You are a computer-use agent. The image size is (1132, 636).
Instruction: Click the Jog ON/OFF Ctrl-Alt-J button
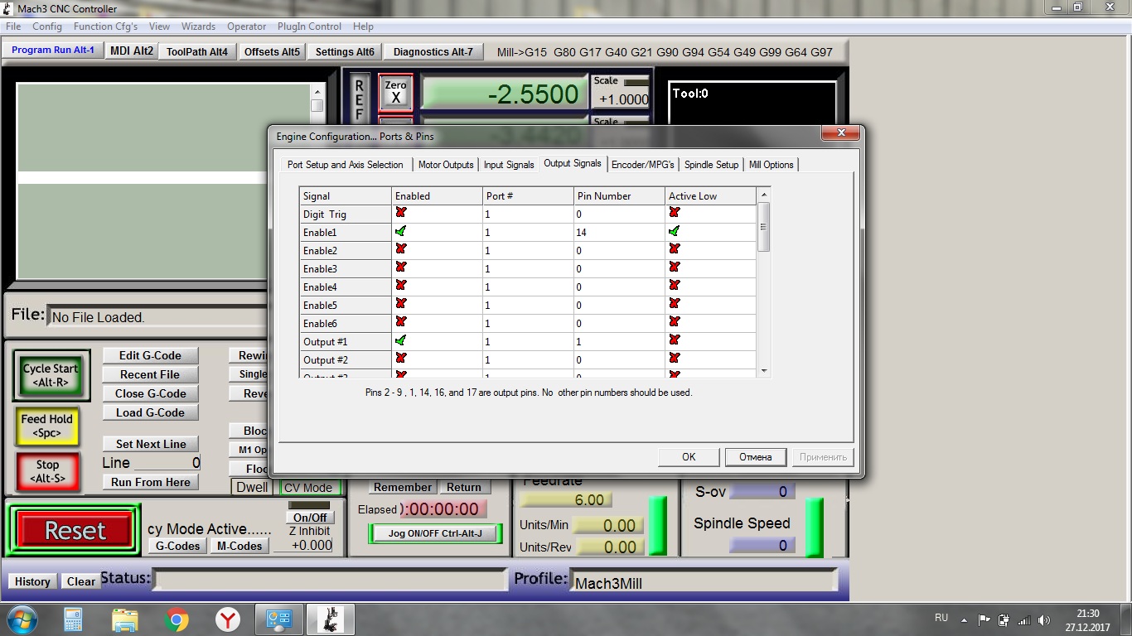pos(435,533)
